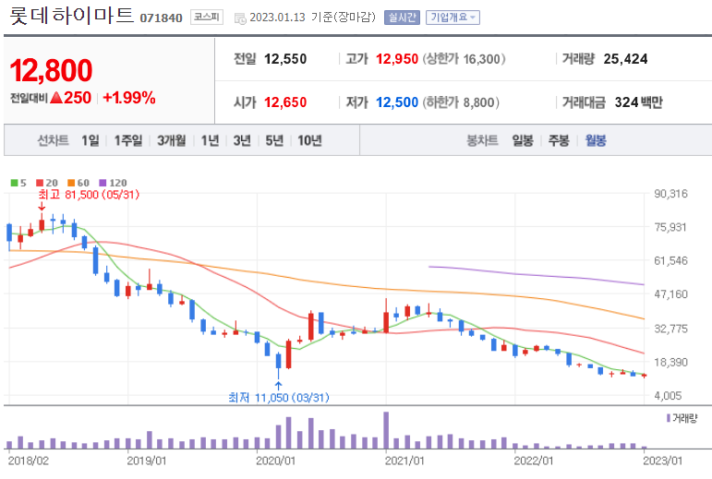This screenshot has width=712, height=479.
Task: Click the 2020/01 x-axis date label
Action: [275, 461]
